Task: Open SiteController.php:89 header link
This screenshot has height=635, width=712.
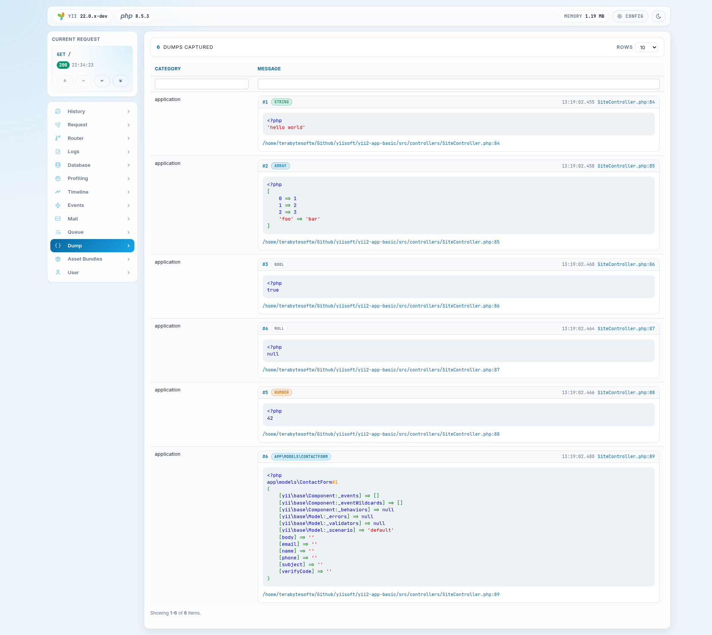Action: coord(626,456)
